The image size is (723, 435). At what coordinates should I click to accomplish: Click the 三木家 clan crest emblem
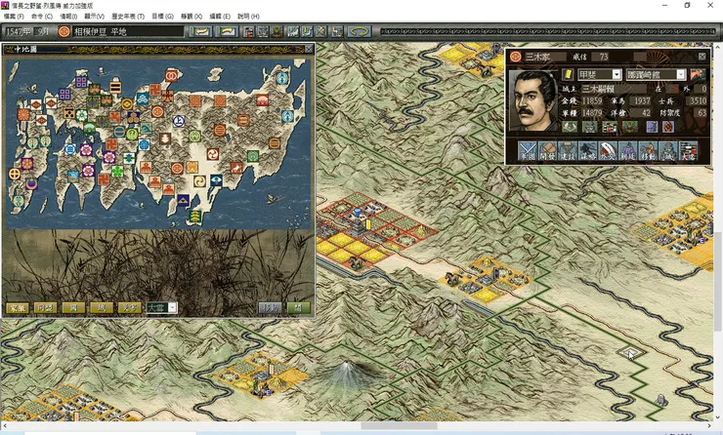(516, 57)
